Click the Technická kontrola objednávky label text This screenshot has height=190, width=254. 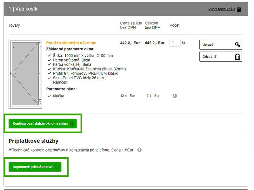[x=72, y=150]
